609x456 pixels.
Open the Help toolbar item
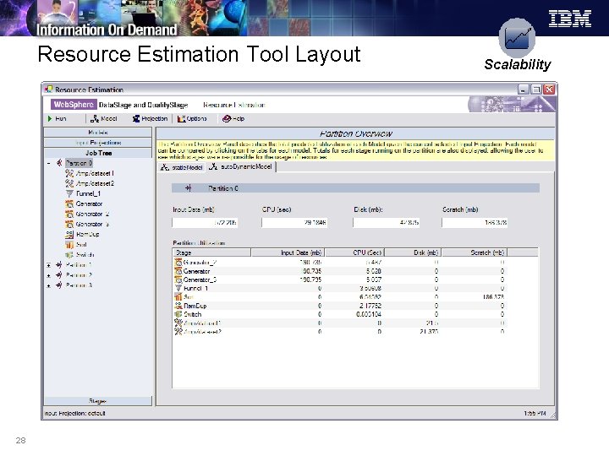(x=233, y=119)
